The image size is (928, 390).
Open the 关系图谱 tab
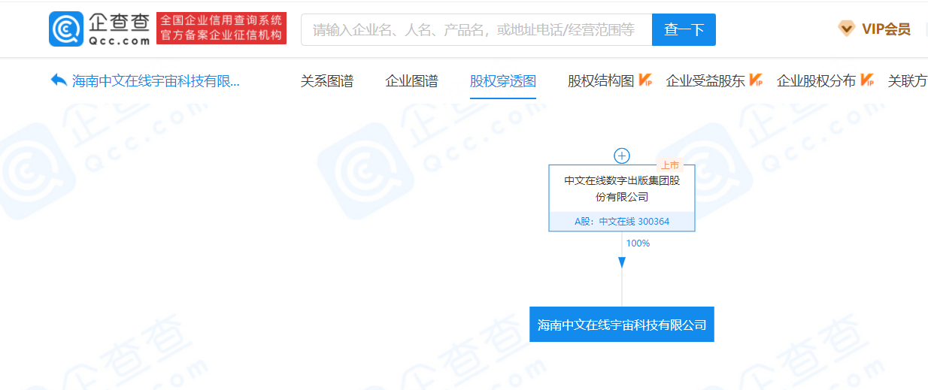pyautogui.click(x=327, y=81)
